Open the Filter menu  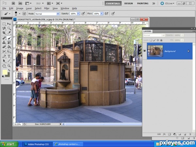[x=47, y=8]
